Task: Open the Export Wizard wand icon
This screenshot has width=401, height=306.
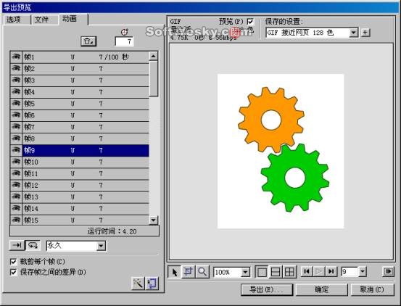Action: pyautogui.click(x=138, y=284)
